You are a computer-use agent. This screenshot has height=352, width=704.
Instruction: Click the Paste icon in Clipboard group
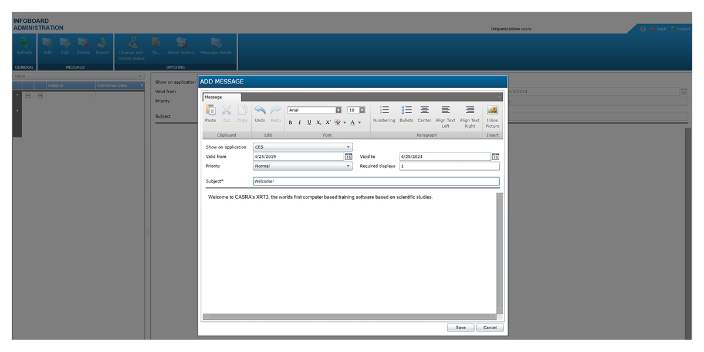210,110
